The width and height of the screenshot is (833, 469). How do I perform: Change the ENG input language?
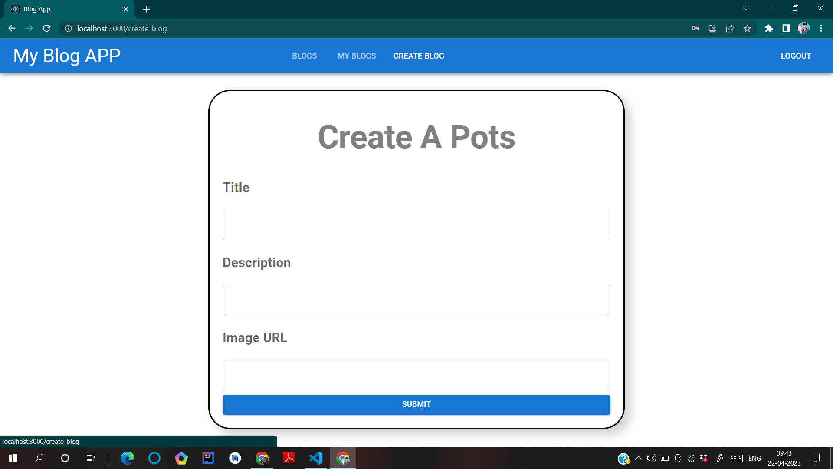coord(754,459)
